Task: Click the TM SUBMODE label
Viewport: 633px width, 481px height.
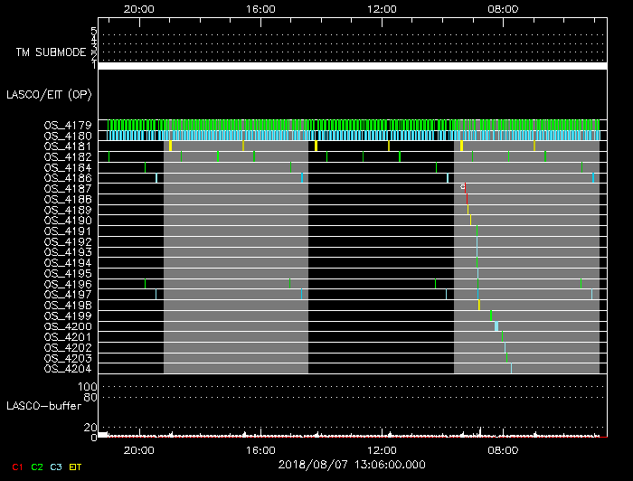Action: tap(51, 52)
